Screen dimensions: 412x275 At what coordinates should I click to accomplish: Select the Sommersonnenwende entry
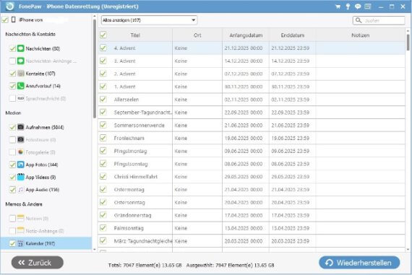coord(140,125)
